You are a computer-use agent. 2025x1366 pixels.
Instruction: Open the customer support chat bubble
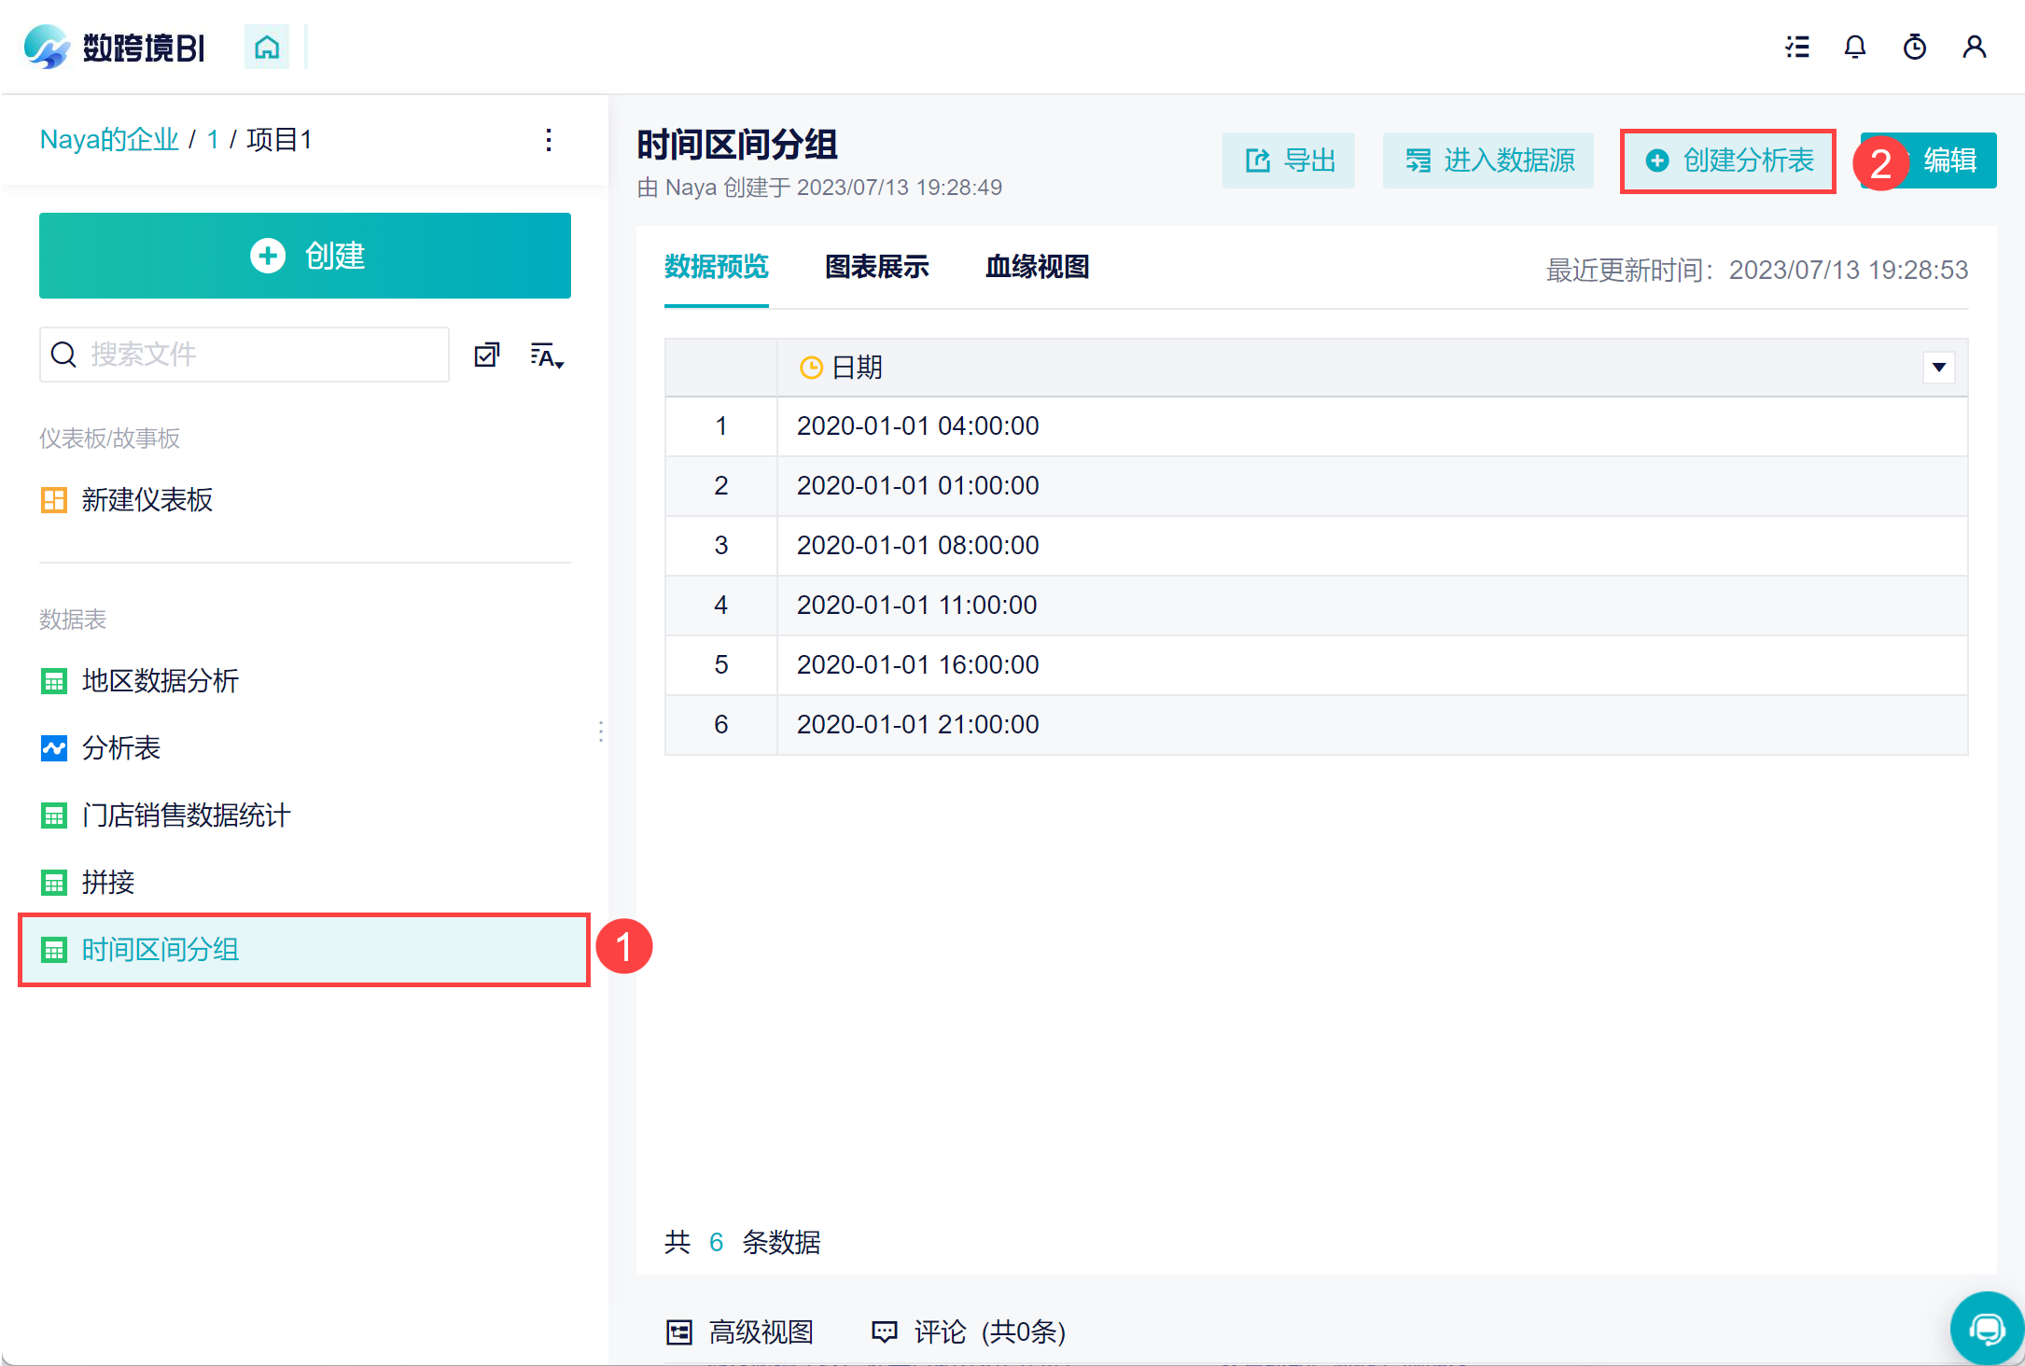(x=1987, y=1328)
